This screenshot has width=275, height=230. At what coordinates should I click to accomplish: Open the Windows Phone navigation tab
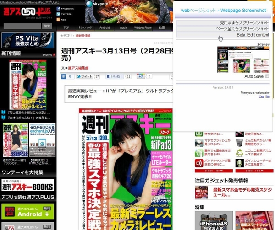pos(143,27)
